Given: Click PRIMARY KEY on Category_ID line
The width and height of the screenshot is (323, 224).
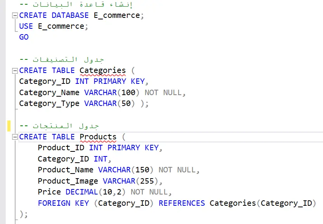Looking at the screenshot, I should 119,82.
